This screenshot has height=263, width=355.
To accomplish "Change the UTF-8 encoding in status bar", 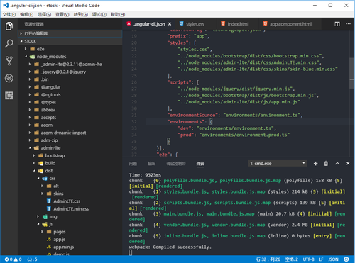I will (309, 259).
